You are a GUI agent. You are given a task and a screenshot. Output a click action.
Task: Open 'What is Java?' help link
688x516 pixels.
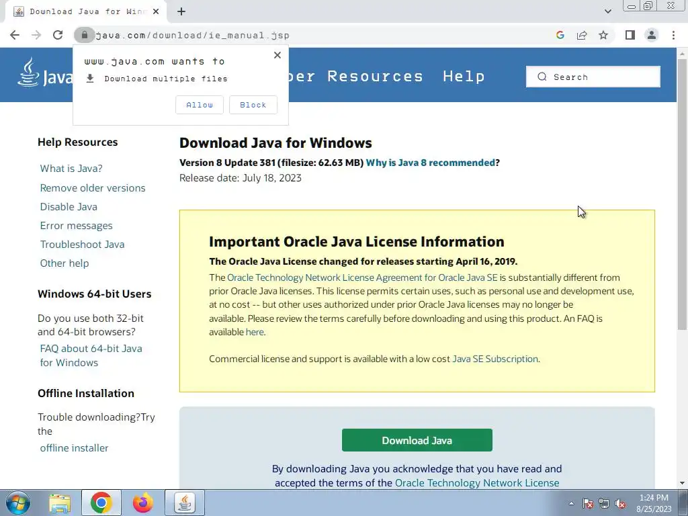71,169
